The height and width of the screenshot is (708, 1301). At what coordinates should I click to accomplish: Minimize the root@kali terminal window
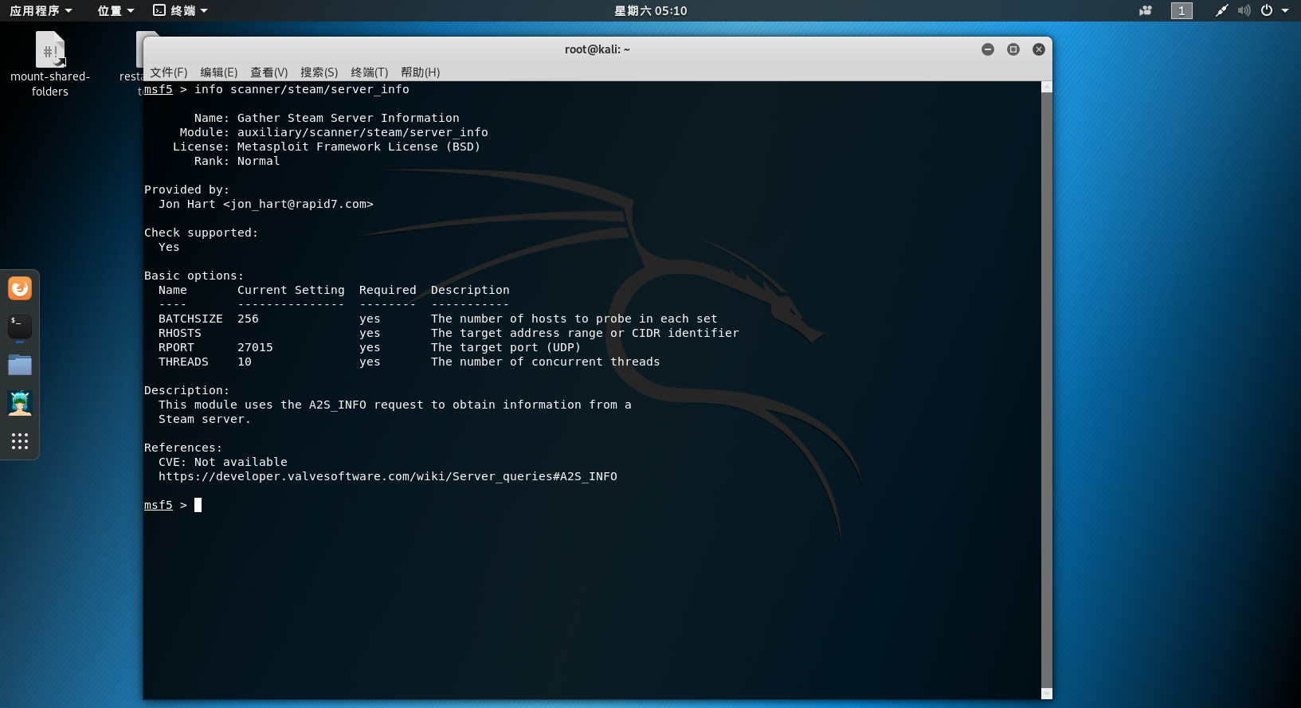click(988, 49)
